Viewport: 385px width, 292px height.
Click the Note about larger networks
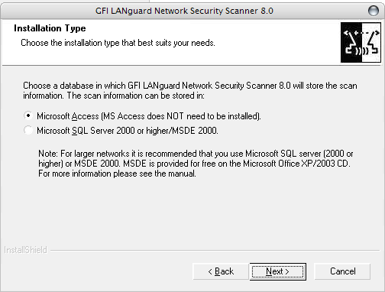click(196, 164)
